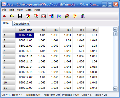
Task: Click the m1 cell 1.036 in row 11
Action: pos(40,88)
